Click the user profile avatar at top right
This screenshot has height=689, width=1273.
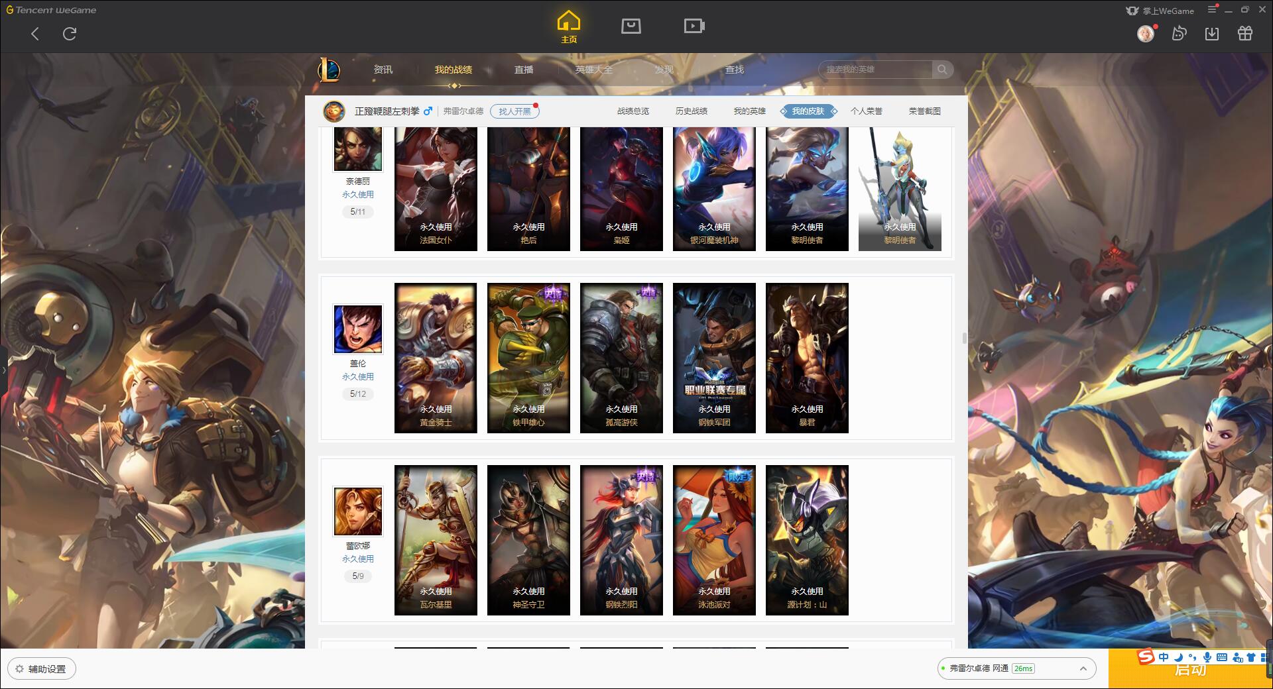[x=1146, y=33]
